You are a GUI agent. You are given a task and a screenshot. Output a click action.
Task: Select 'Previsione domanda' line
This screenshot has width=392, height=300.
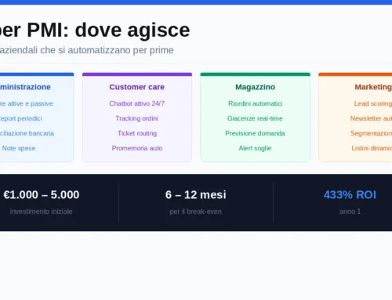(255, 133)
